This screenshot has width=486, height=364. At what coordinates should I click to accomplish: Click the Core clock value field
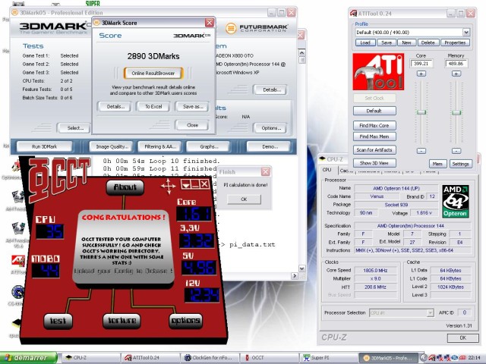click(x=421, y=65)
